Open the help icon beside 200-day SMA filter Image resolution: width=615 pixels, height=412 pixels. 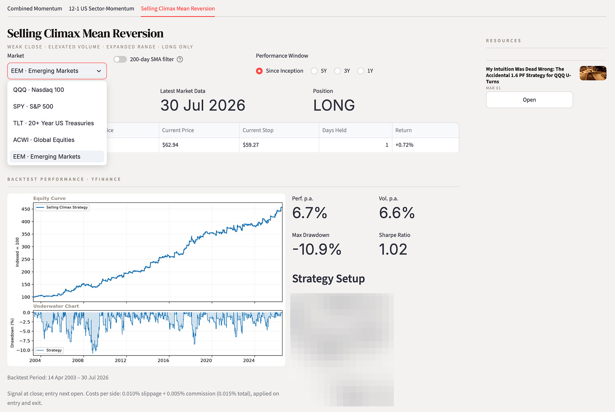(x=180, y=59)
